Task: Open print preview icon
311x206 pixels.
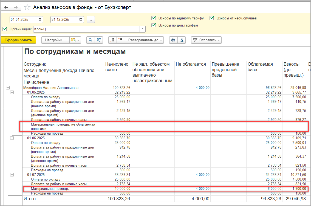Action: (x=182, y=40)
